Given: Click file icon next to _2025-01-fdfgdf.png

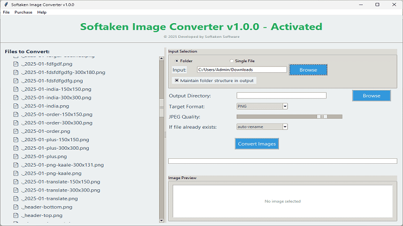Looking at the screenshot, I should point(16,64).
